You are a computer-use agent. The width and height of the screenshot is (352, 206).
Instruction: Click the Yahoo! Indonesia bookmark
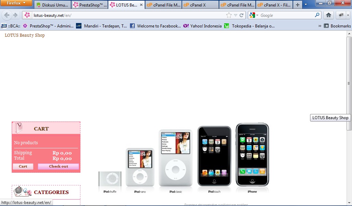point(202,26)
